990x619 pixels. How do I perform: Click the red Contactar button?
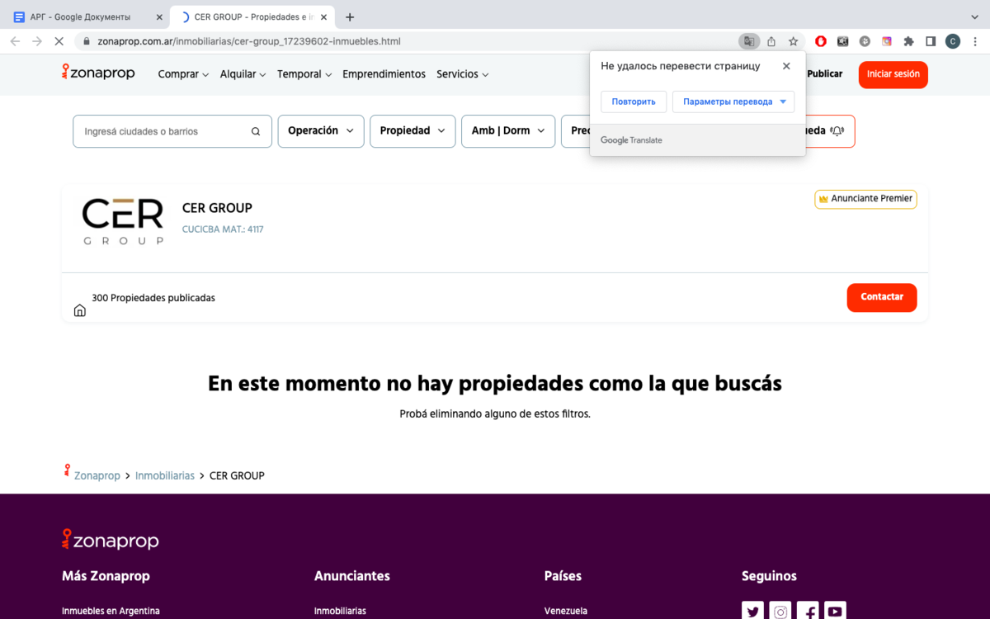pyautogui.click(x=882, y=297)
